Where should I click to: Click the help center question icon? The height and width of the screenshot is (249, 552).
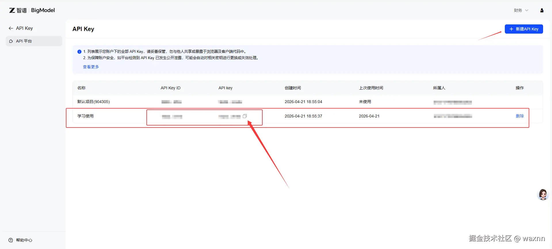coord(11,240)
